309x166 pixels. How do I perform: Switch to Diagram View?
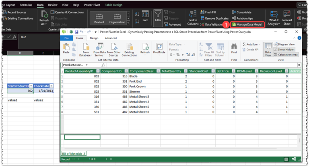[284, 45]
